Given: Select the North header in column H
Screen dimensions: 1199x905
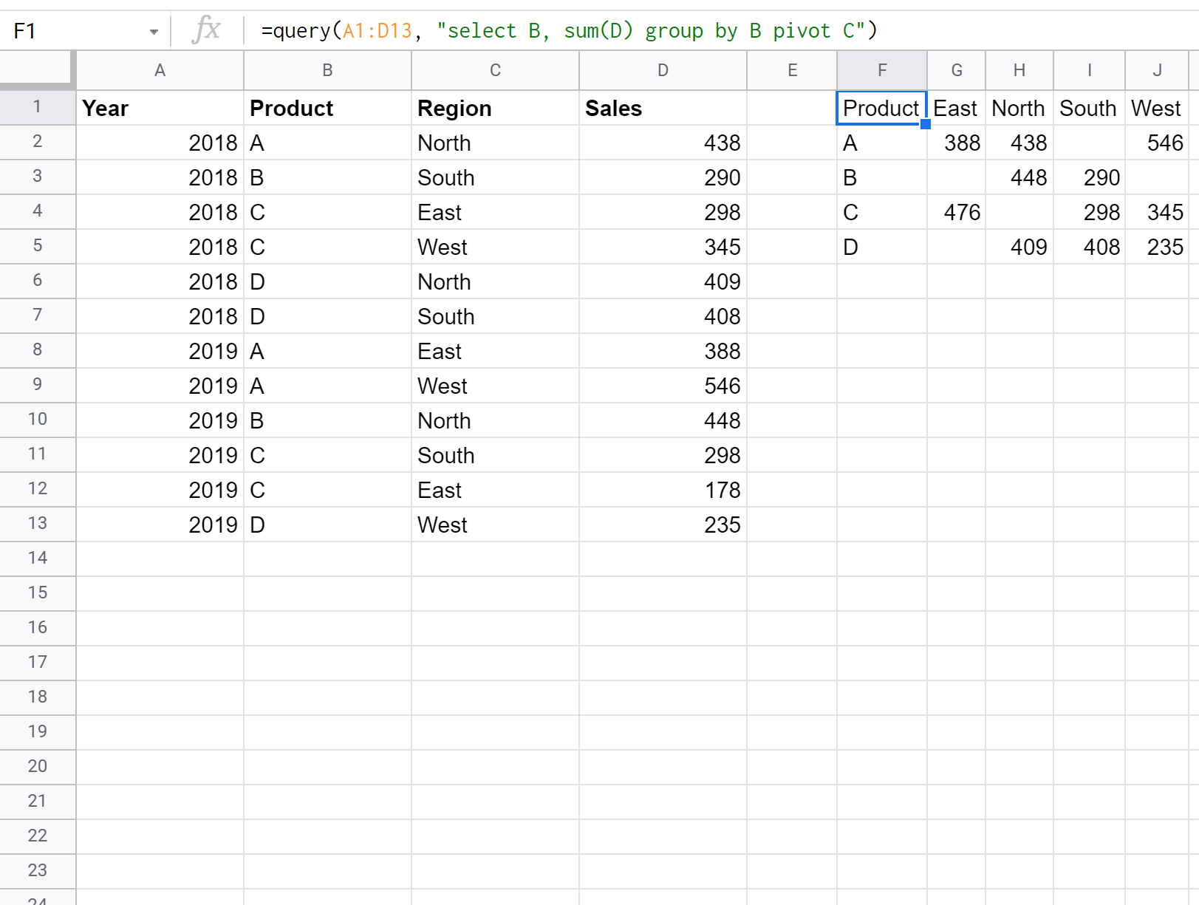Looking at the screenshot, I should (x=1019, y=108).
